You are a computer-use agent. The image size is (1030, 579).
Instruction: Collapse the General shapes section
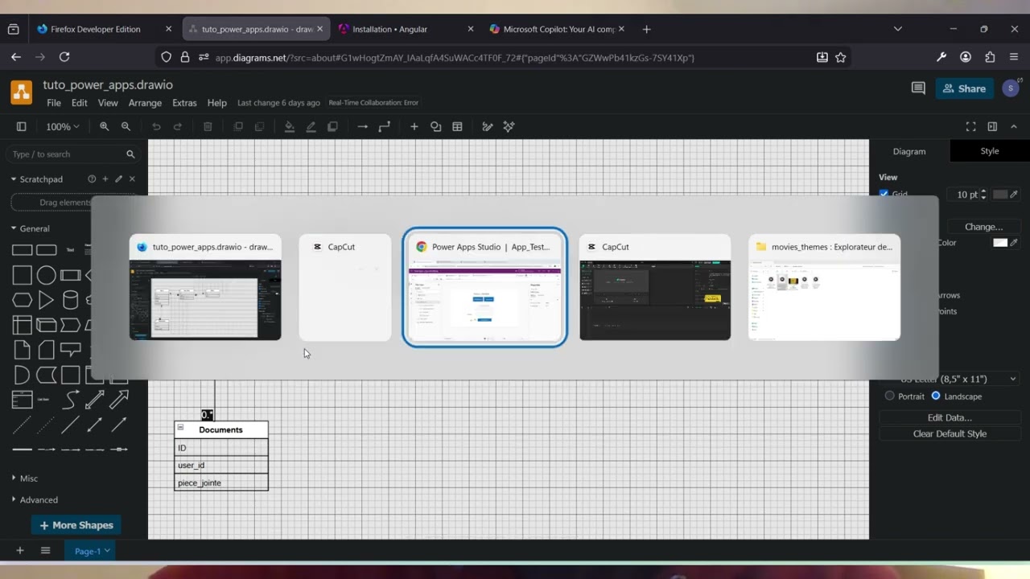pyautogui.click(x=14, y=228)
